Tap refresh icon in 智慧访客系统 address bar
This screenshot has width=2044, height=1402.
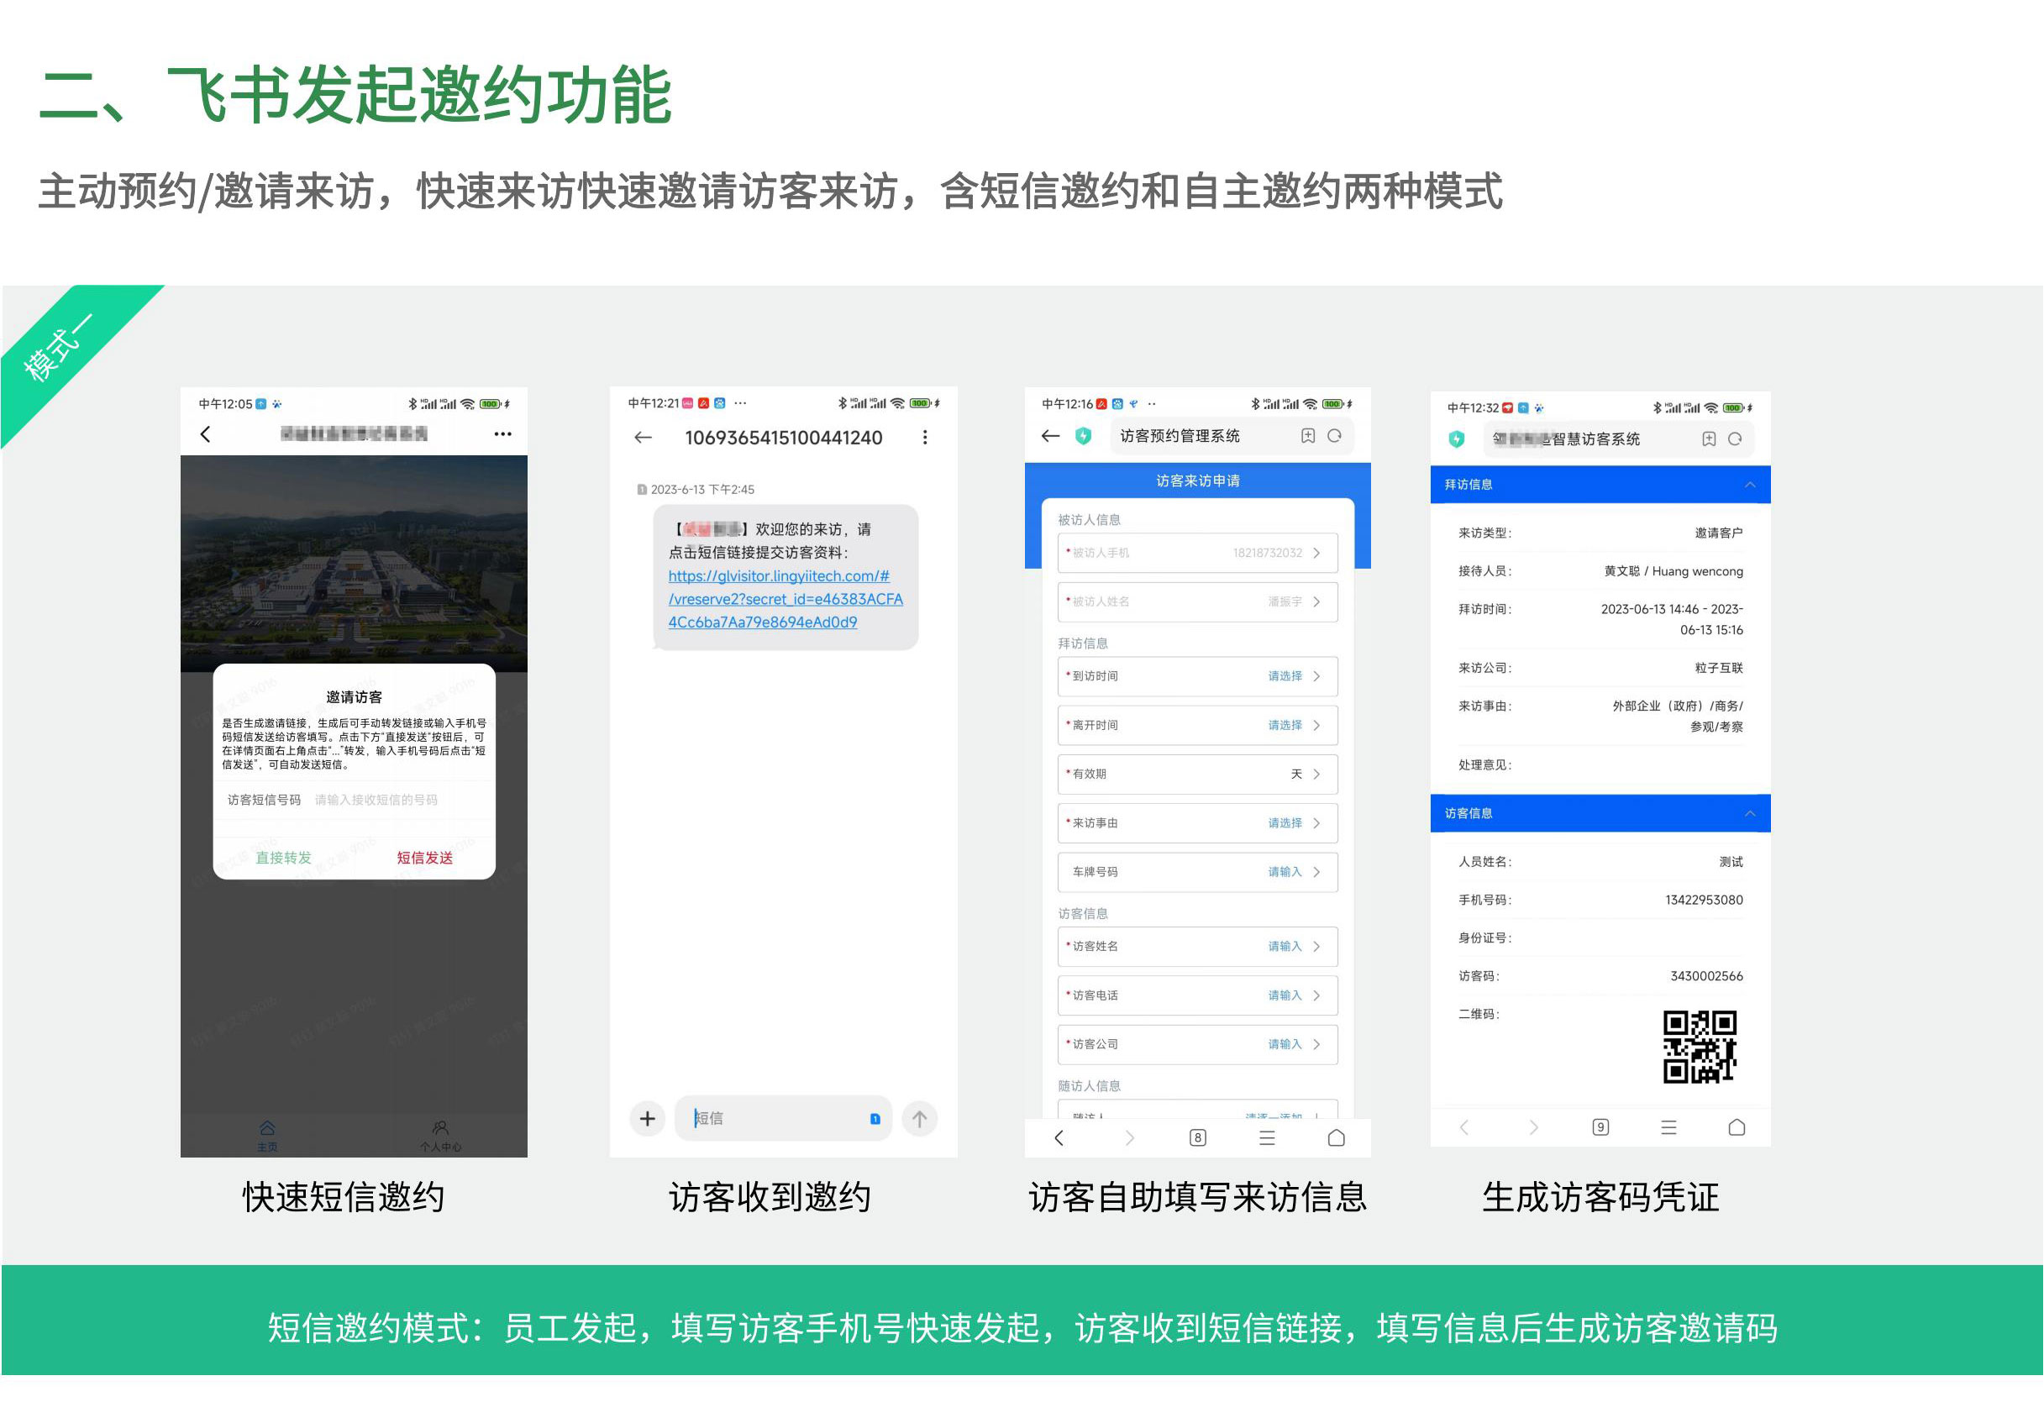[x=1734, y=438]
